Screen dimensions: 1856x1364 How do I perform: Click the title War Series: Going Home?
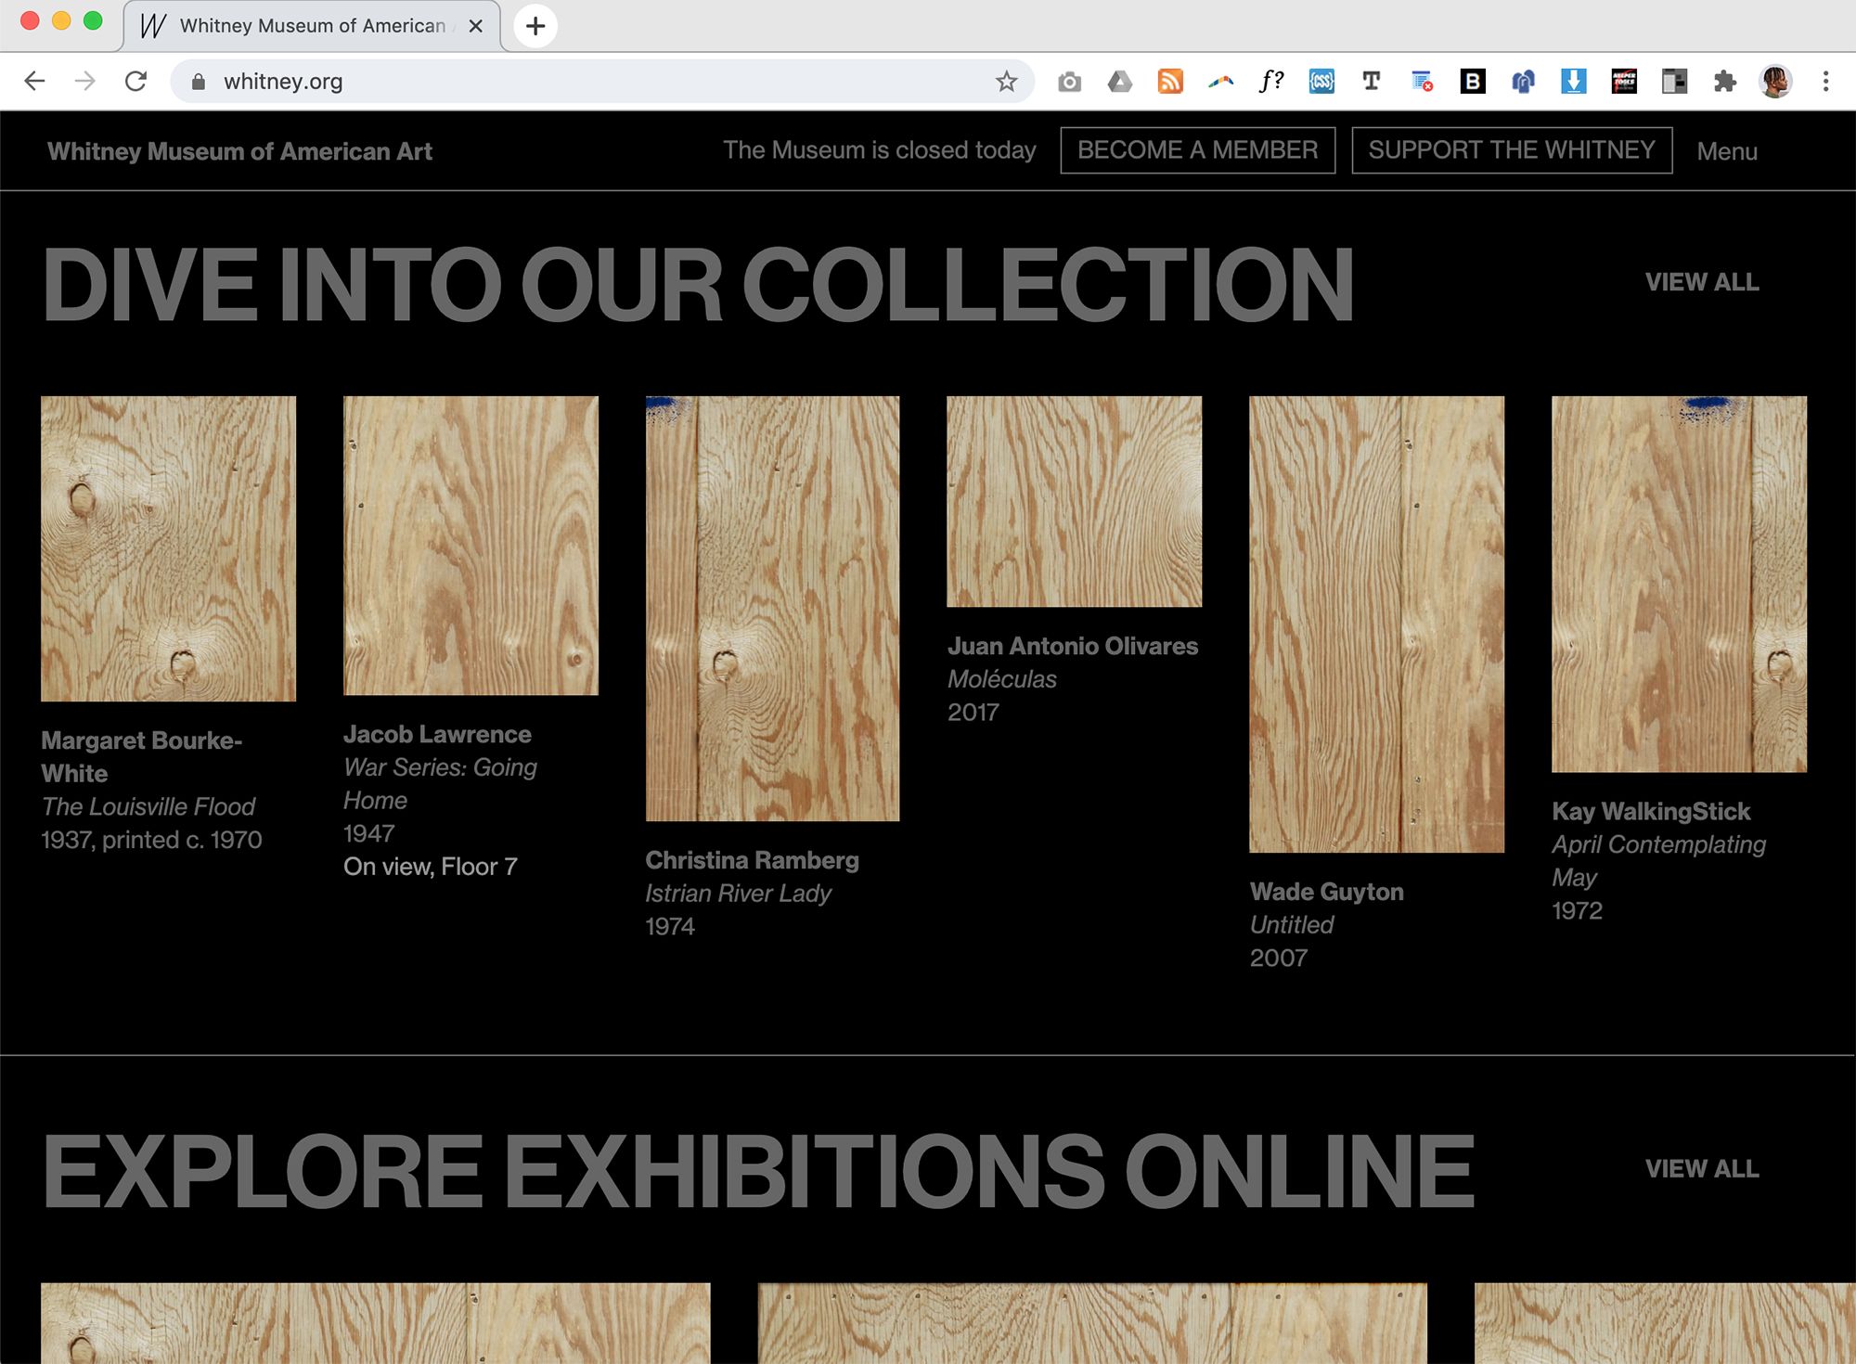[x=440, y=784]
